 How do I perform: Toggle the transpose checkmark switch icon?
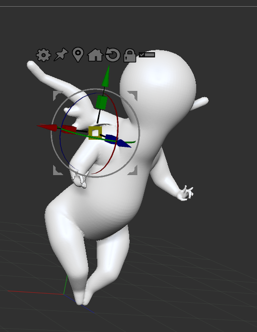point(147,55)
